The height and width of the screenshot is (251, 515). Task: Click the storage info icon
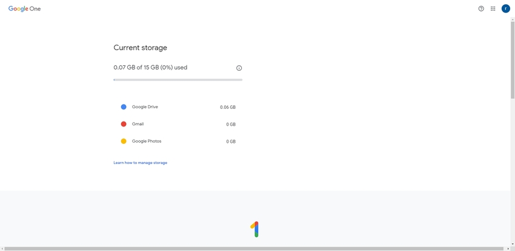click(239, 68)
